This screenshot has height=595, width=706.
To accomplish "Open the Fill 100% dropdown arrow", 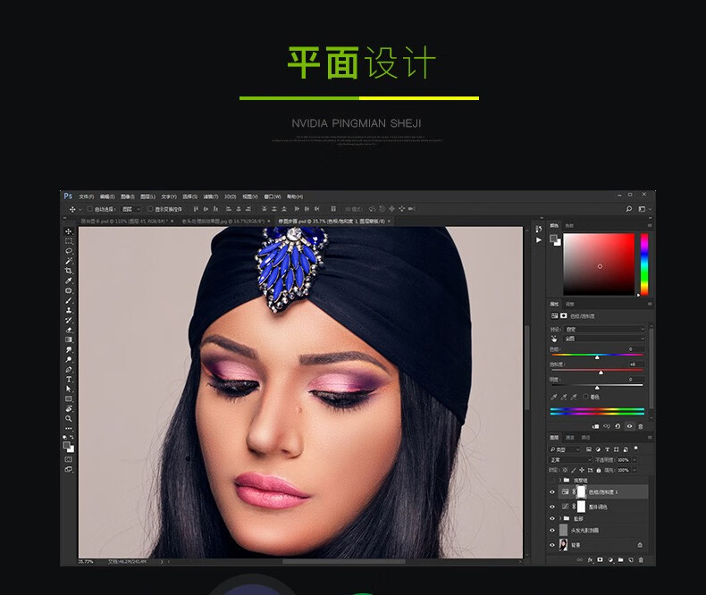I will [x=635, y=470].
